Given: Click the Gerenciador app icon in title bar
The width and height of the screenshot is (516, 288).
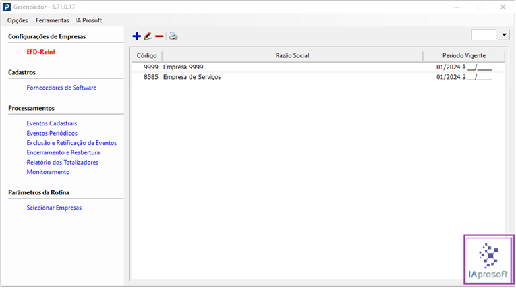Looking at the screenshot, I should 7,7.
